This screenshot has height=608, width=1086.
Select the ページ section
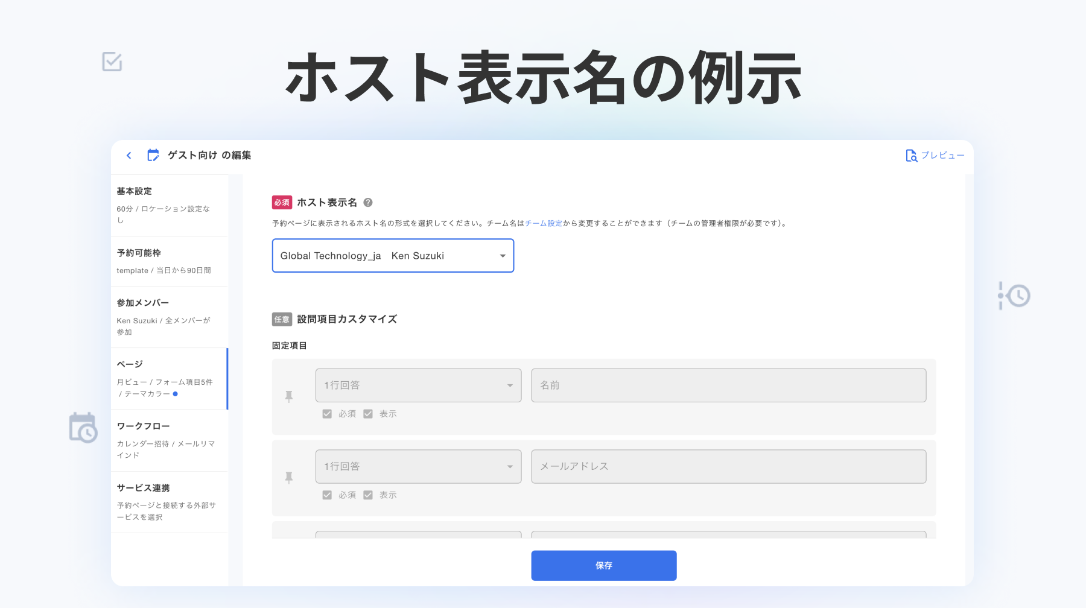tap(170, 379)
